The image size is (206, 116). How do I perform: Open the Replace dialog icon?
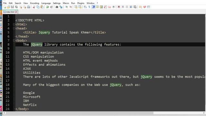point(61,7)
